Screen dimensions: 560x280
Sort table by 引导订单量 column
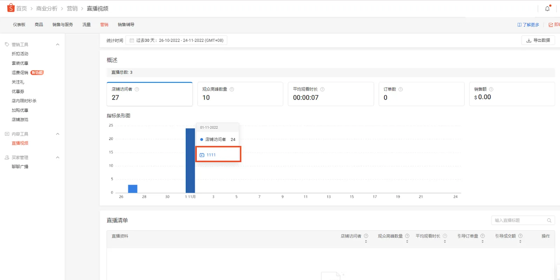tap(483, 241)
